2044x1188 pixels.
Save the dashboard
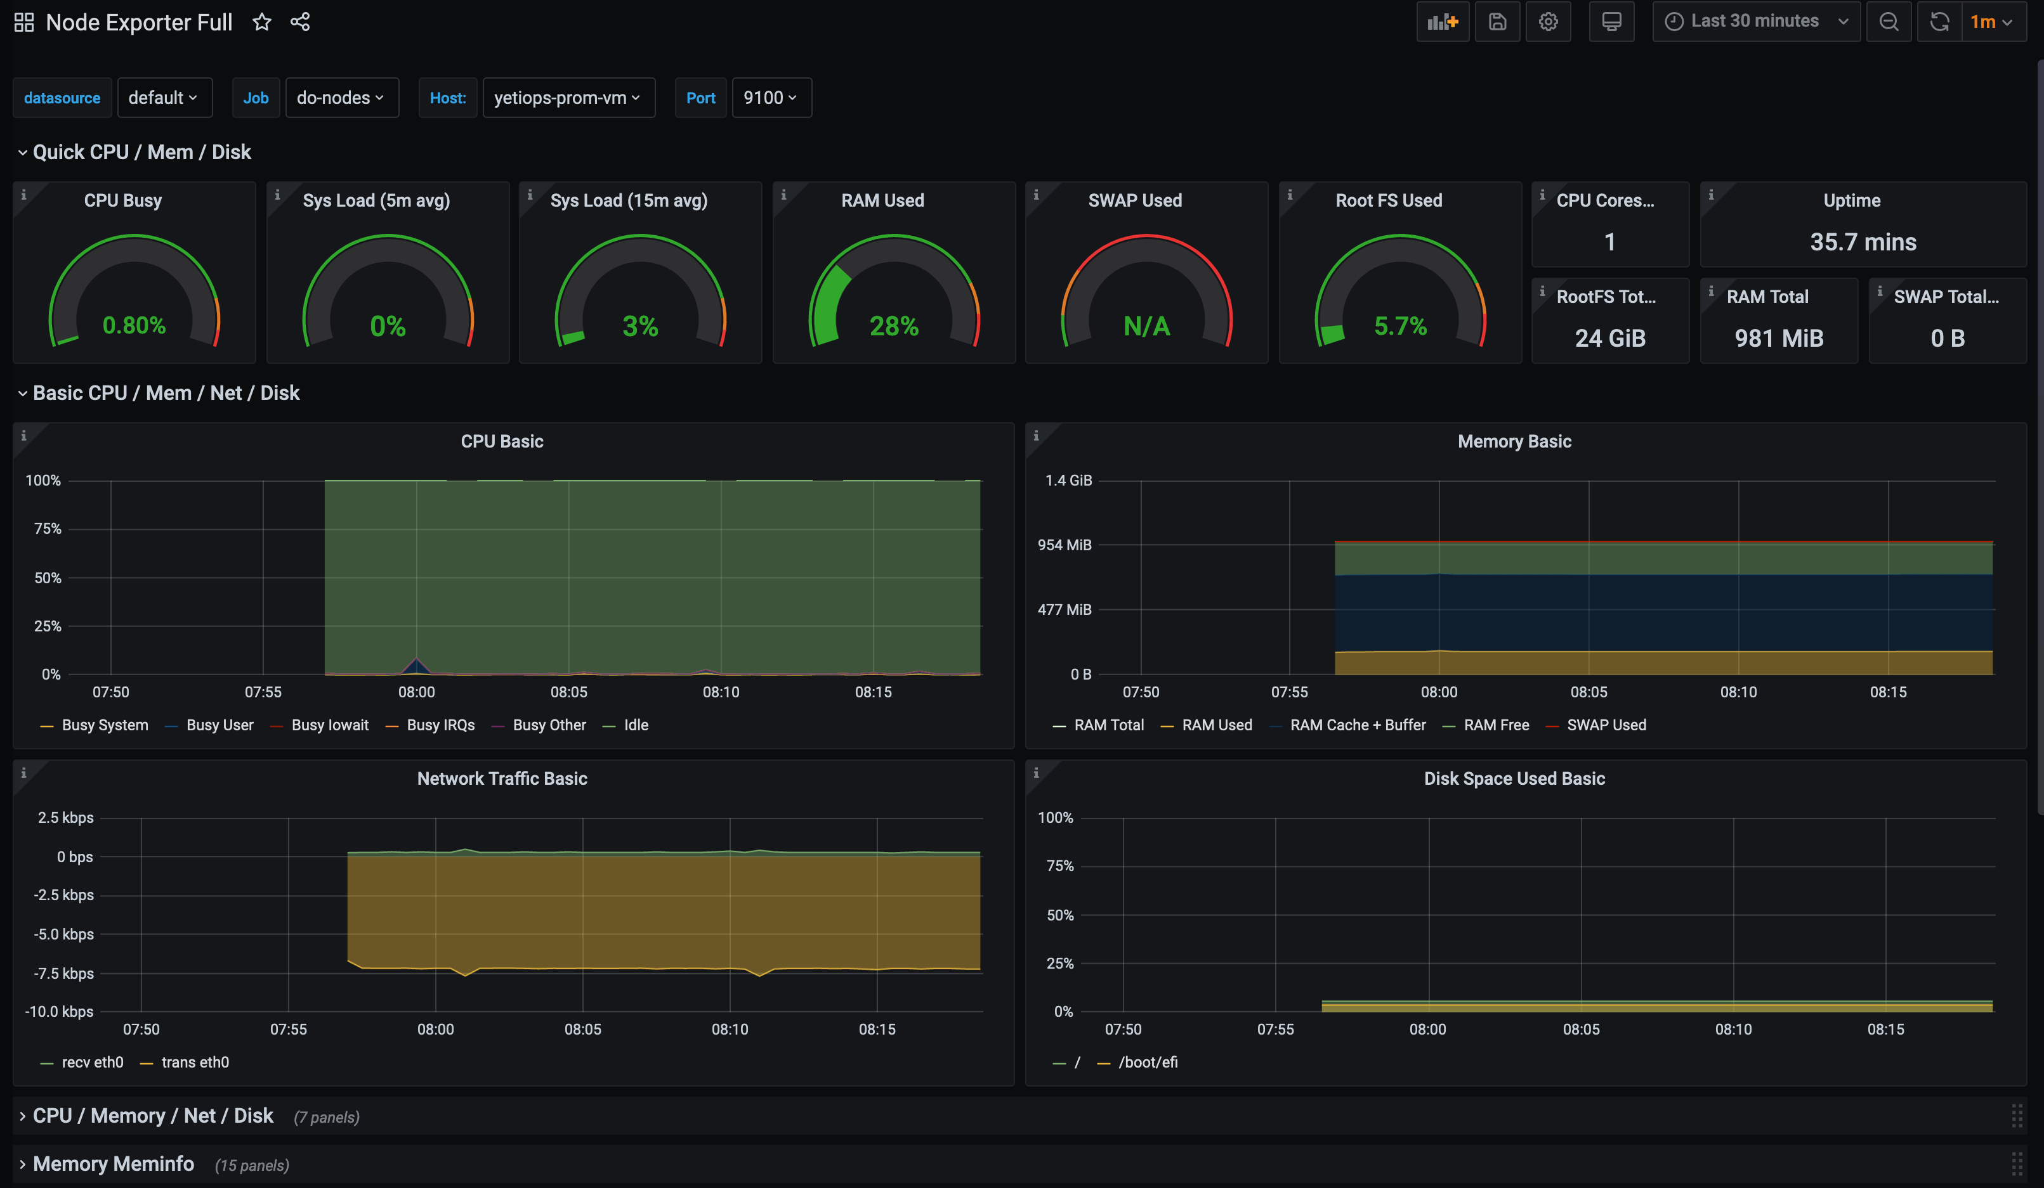pos(1497,22)
